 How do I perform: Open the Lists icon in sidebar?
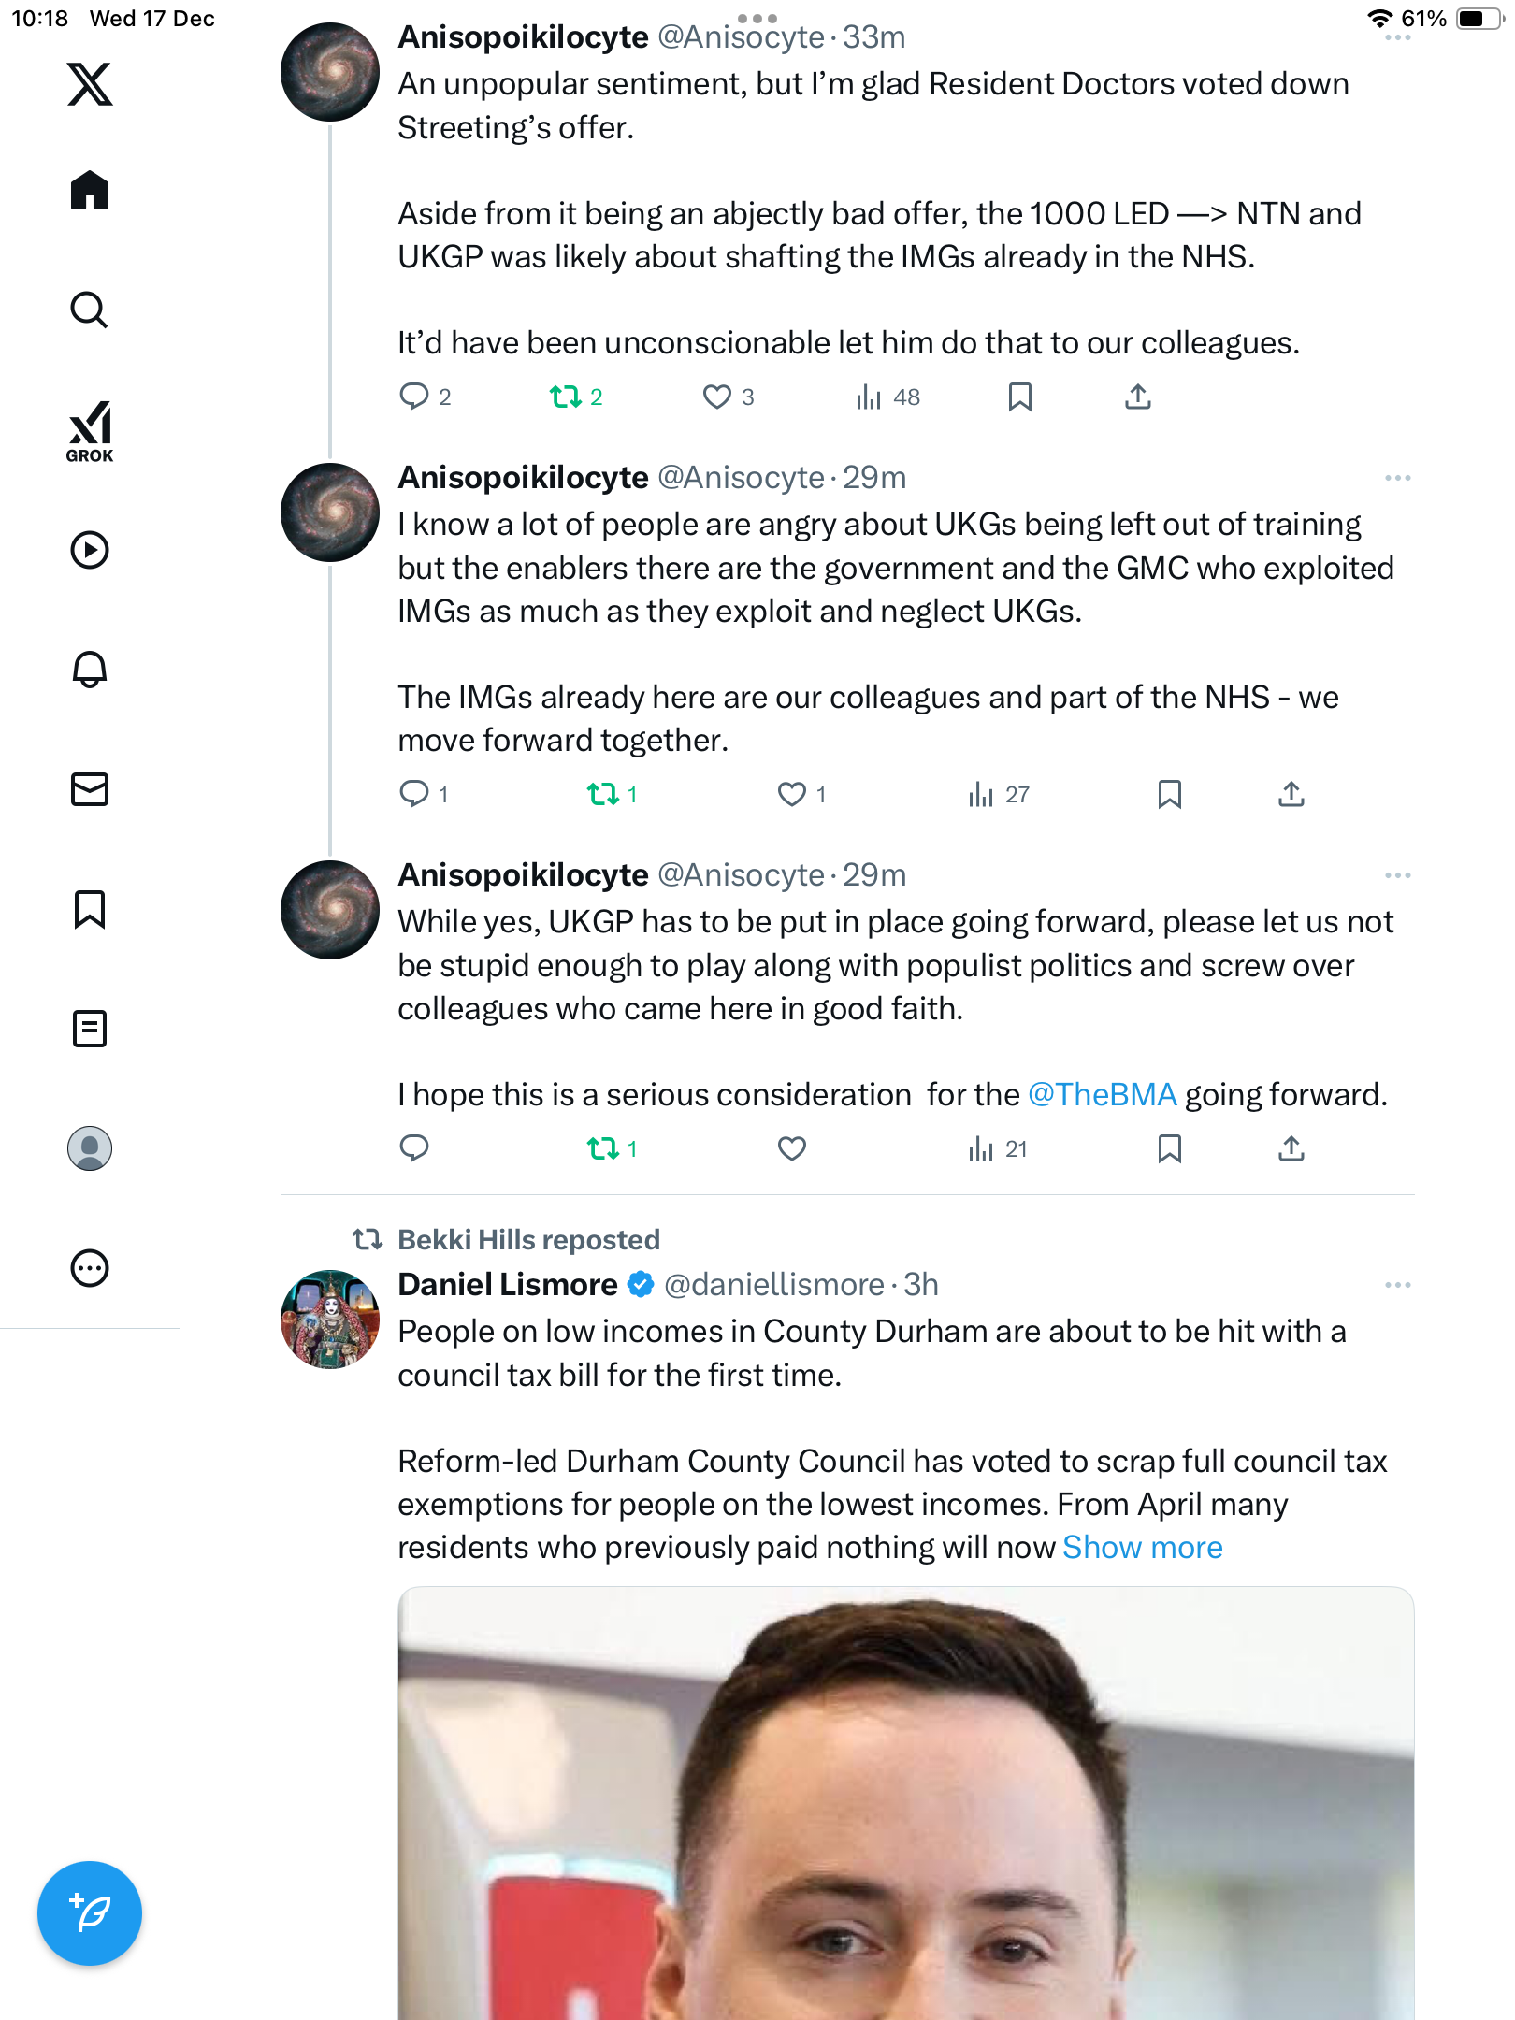[90, 1029]
